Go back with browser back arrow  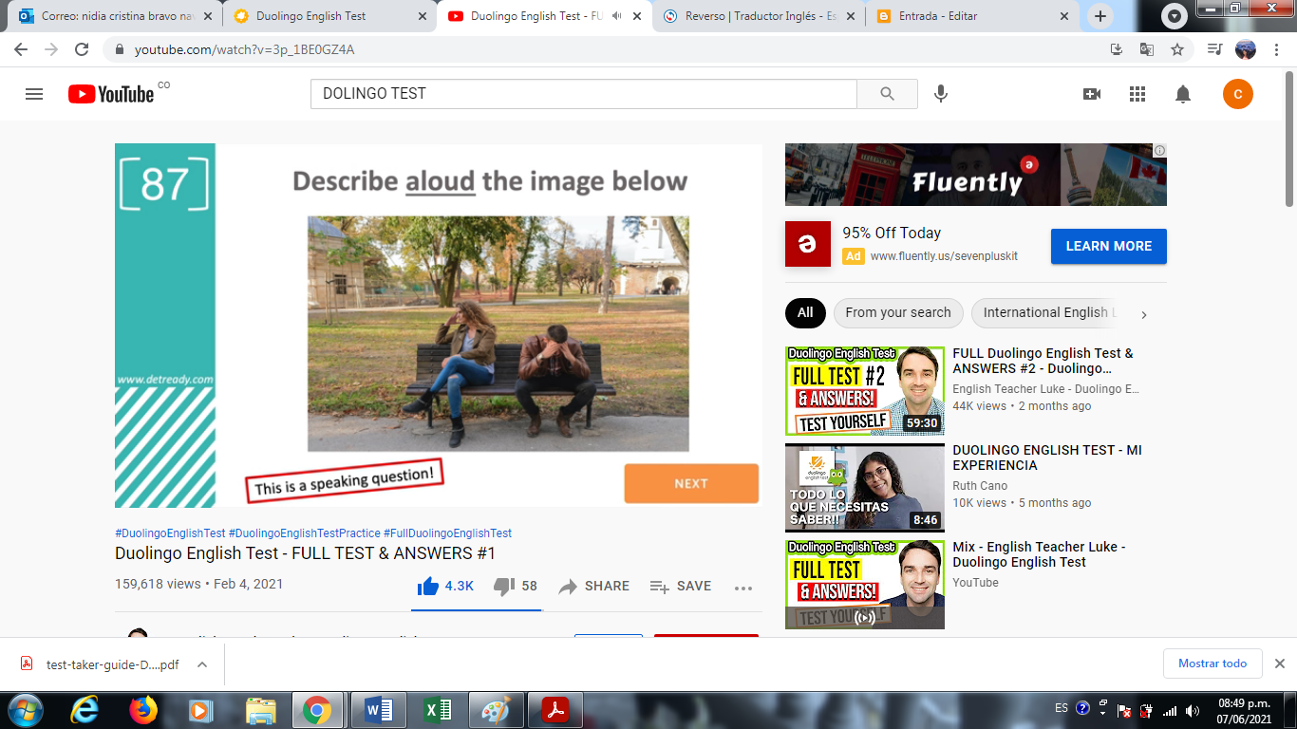tap(21, 49)
